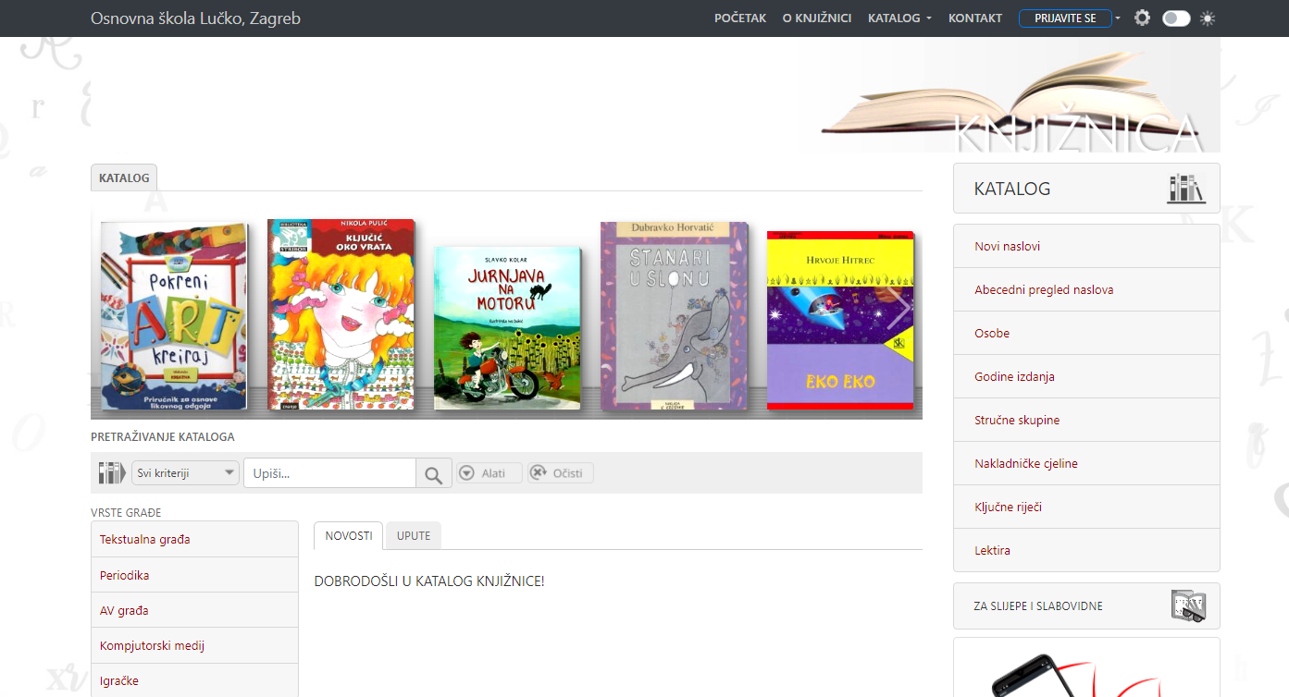
Task: Open Lektira link
Action: point(1086,550)
